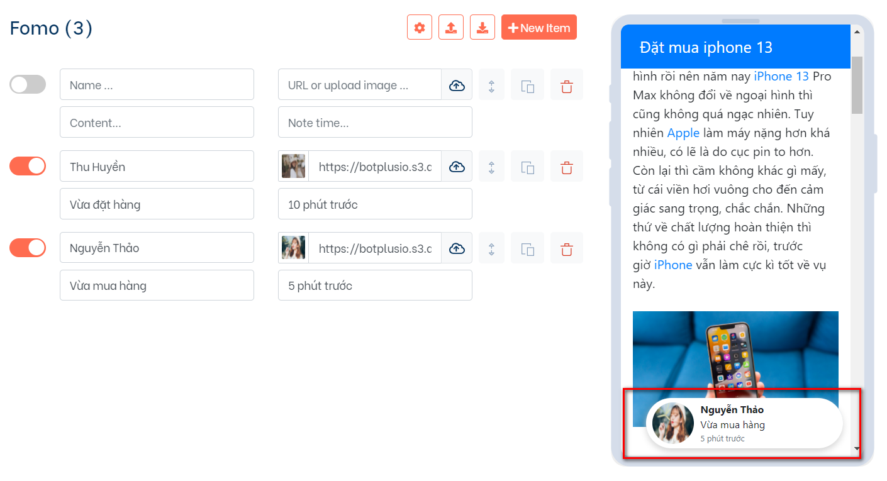Delete the Thu Huyền fomo item
This screenshot has height=481, width=887.
567,167
